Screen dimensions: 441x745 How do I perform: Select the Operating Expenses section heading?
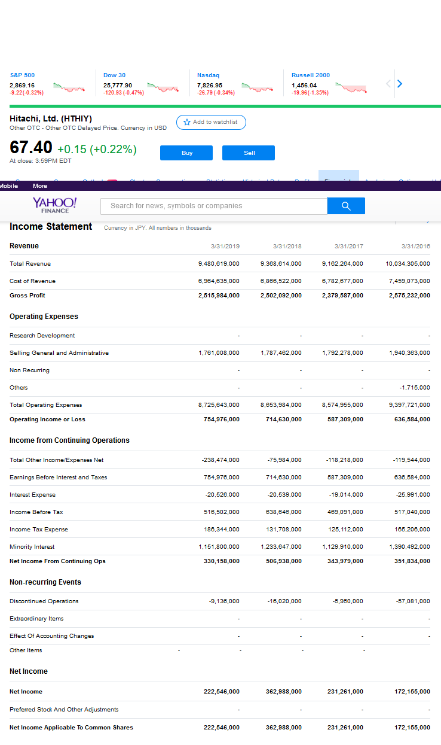tap(44, 317)
